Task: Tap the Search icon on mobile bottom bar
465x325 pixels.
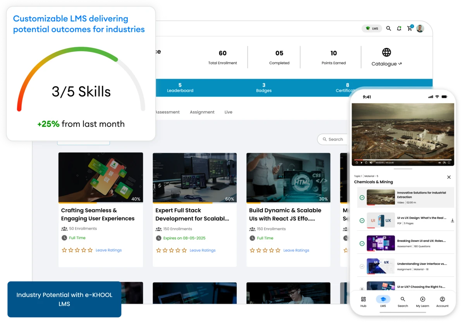Action: point(403,301)
